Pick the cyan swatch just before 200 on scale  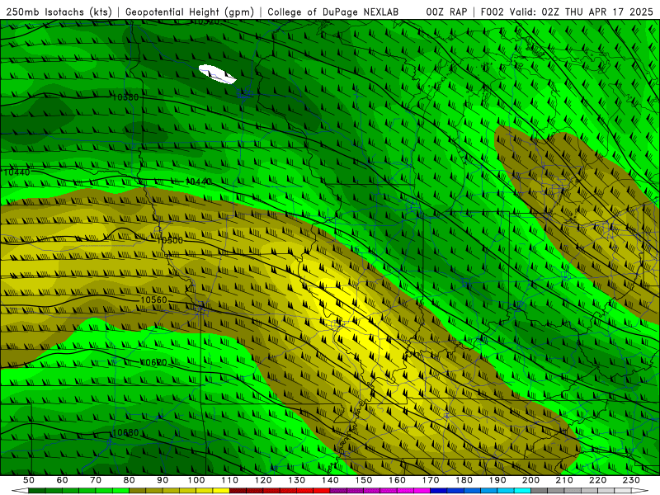523,491
